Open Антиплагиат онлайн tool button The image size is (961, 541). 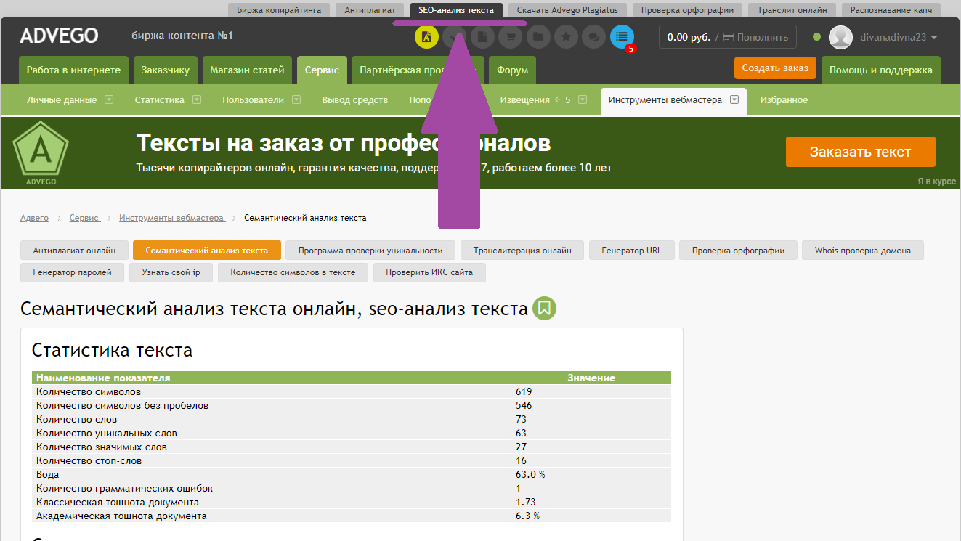pos(74,251)
